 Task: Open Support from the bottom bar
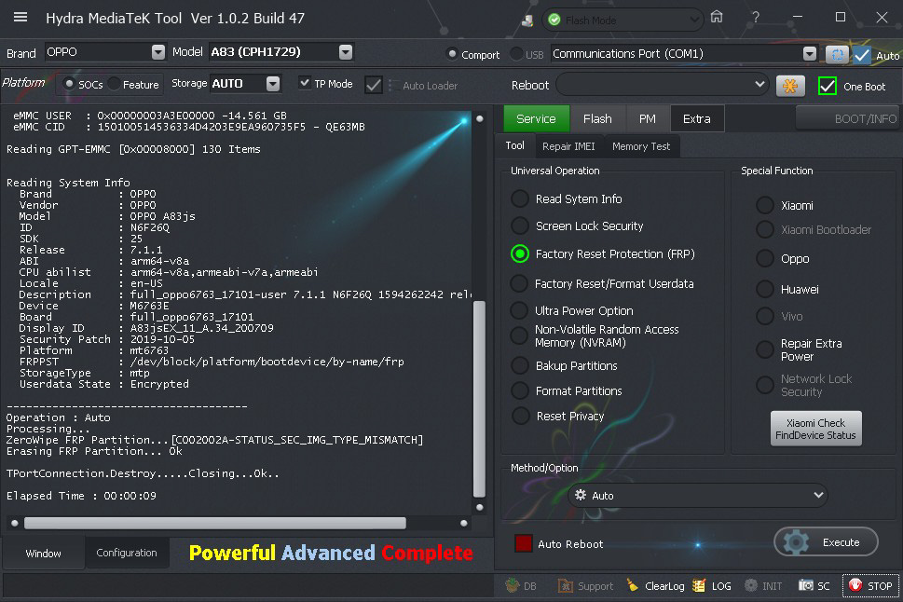[x=585, y=586]
